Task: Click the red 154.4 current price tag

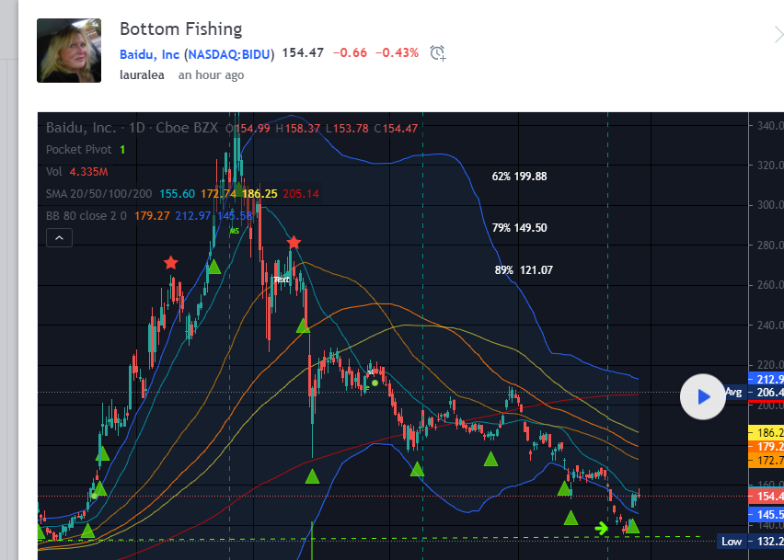Action: [x=767, y=496]
